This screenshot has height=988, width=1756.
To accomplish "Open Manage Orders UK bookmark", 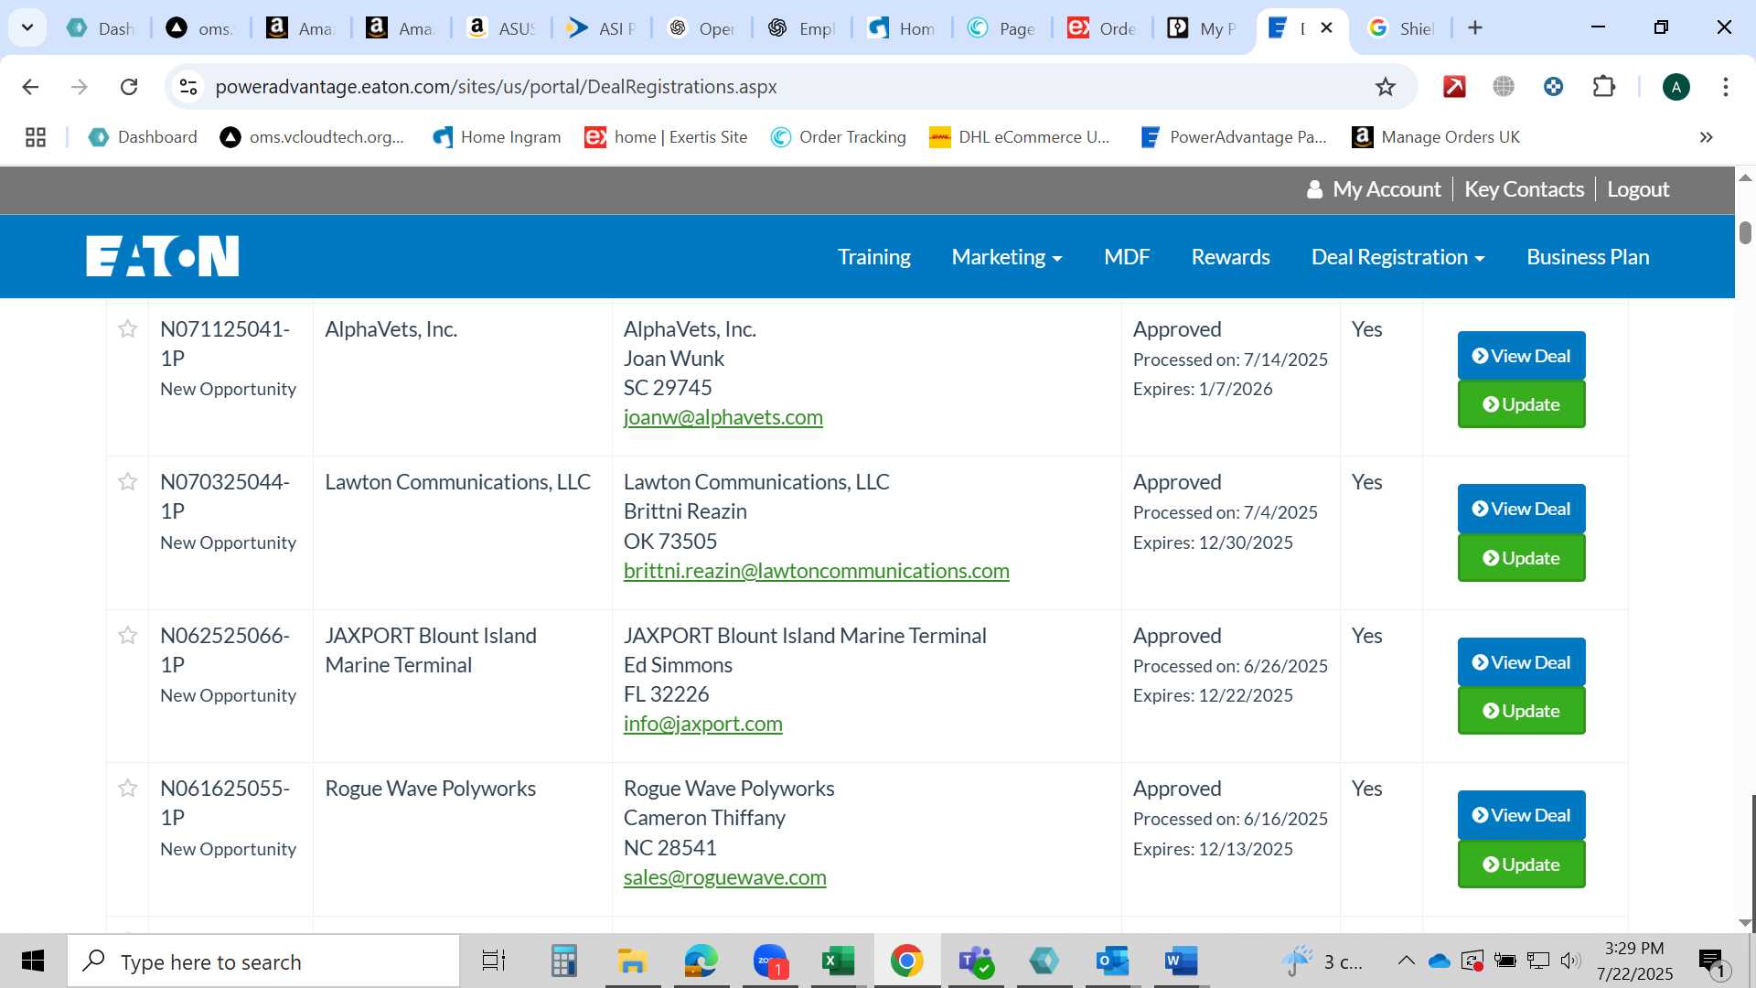I will pyautogui.click(x=1436, y=137).
